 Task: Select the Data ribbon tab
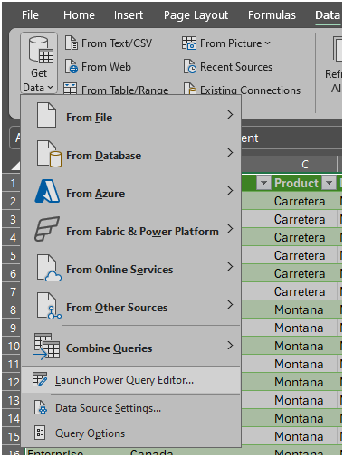328,14
